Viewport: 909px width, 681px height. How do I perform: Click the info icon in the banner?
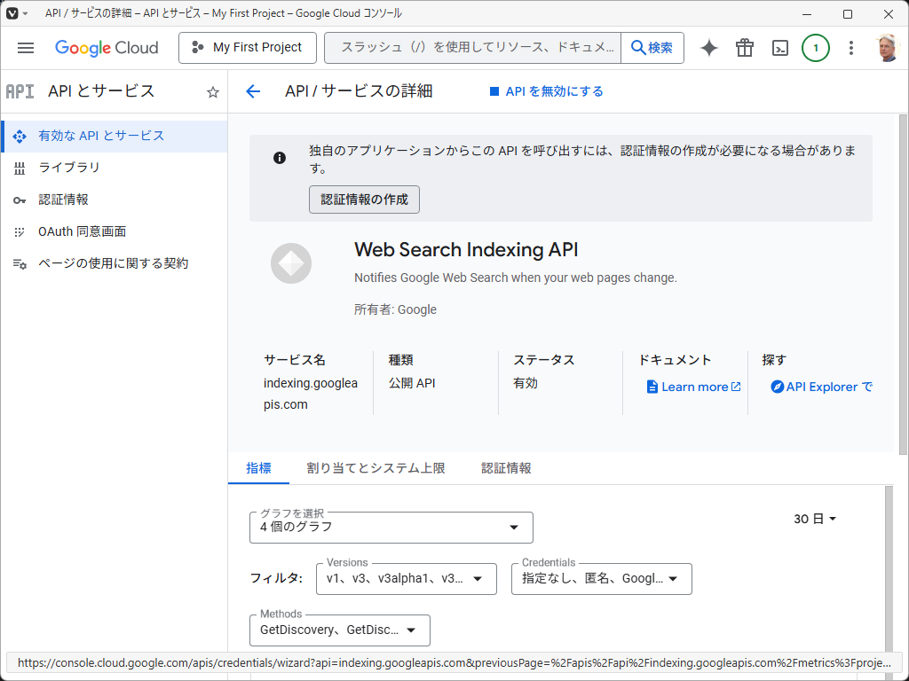tap(280, 157)
